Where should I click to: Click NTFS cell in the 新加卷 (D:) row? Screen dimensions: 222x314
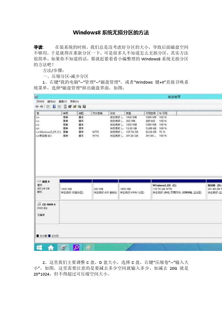coord(96,136)
